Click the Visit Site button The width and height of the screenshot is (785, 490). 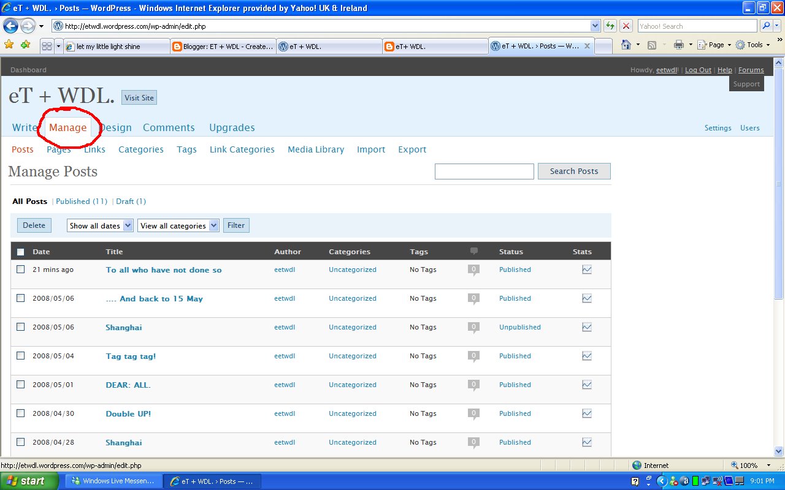point(139,97)
